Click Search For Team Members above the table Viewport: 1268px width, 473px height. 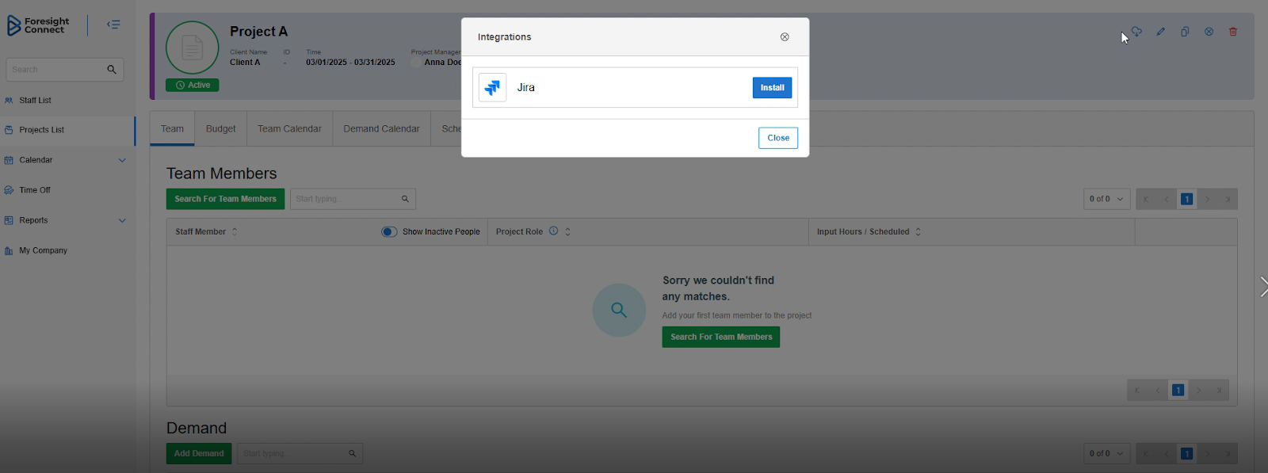pos(225,199)
